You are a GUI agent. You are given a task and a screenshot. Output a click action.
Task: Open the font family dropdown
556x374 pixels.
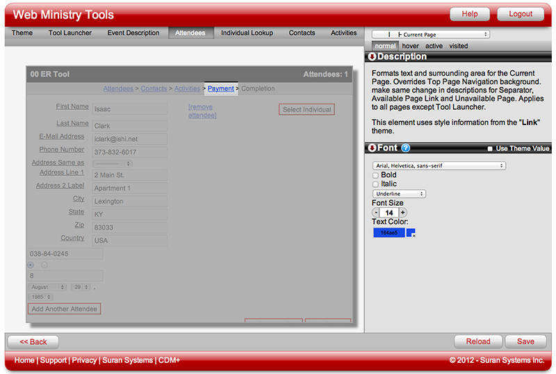[x=439, y=166]
